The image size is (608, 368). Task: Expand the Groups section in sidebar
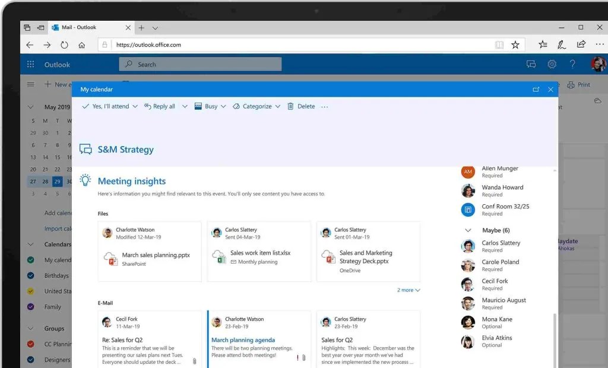pos(30,328)
